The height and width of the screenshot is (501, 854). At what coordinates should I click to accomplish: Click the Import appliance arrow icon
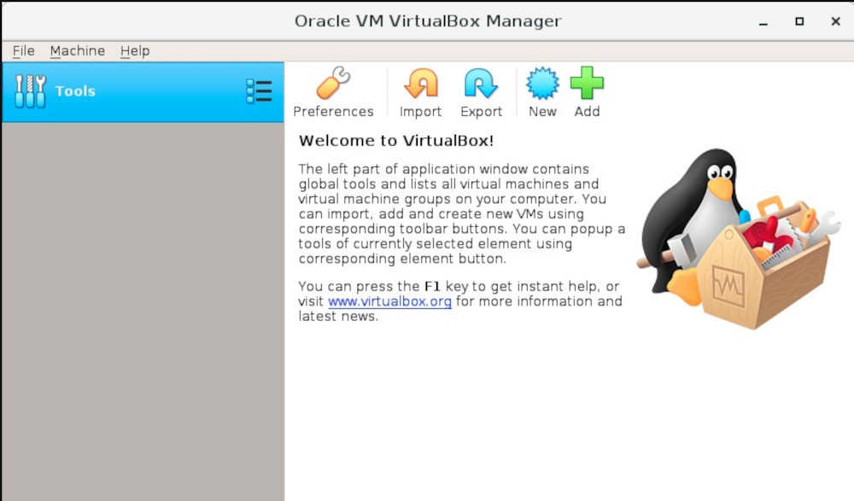click(x=420, y=83)
